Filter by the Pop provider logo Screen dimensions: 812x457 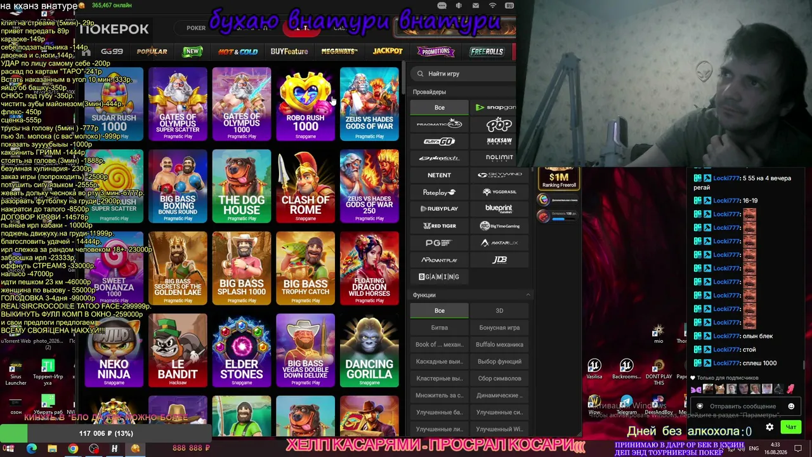point(499,124)
